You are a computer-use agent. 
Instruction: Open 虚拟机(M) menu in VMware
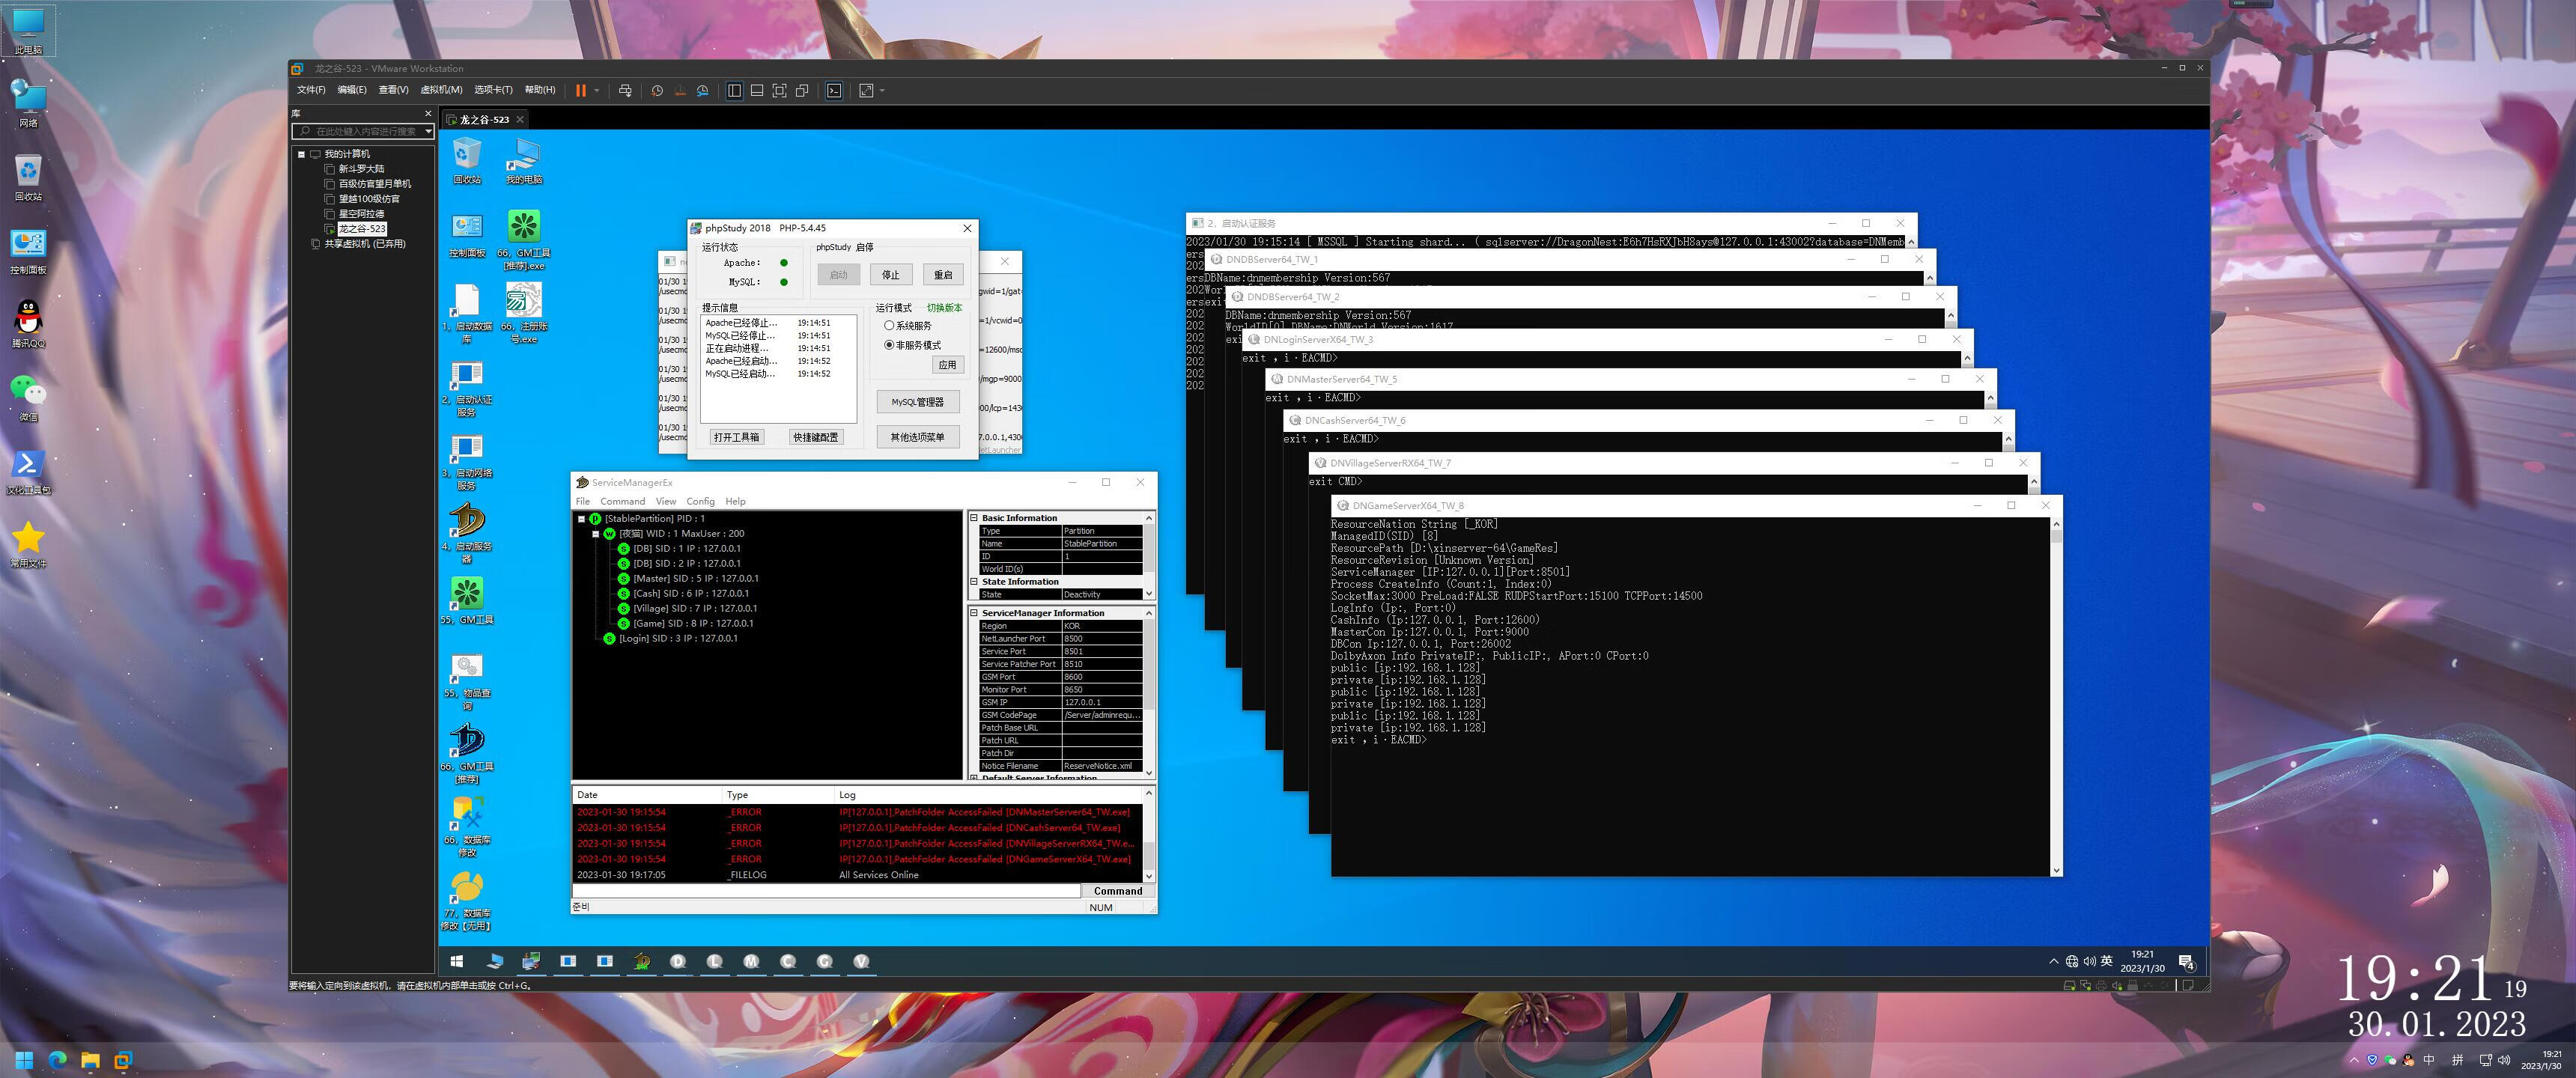(x=440, y=90)
